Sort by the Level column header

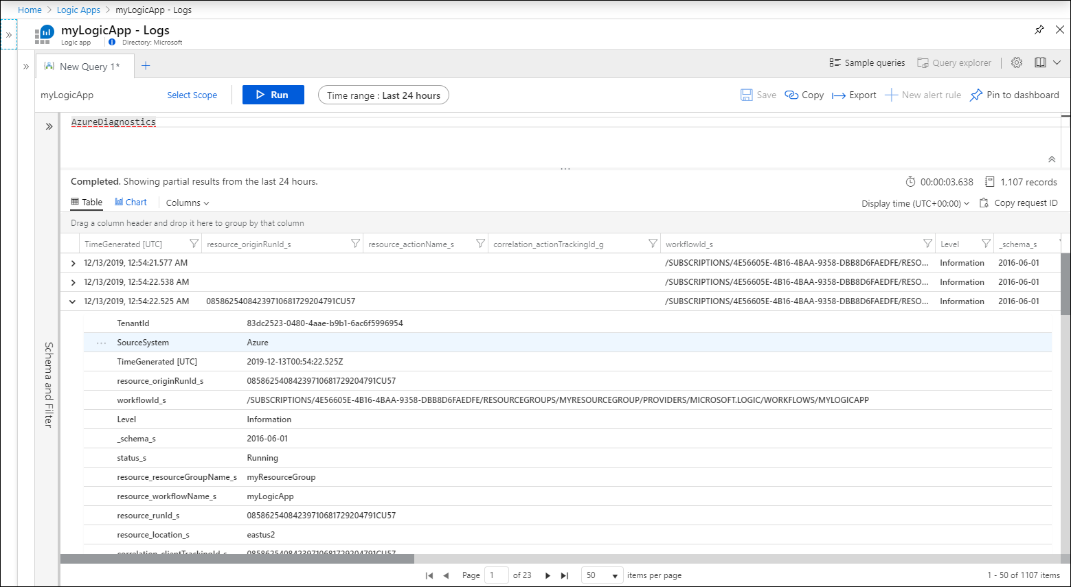coord(949,244)
